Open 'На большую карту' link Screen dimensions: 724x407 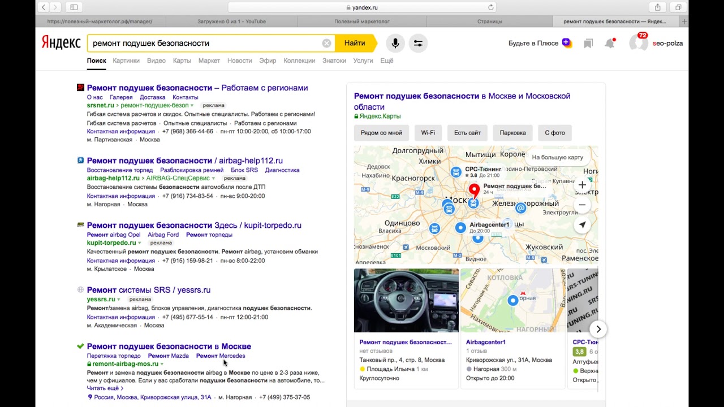(557, 158)
